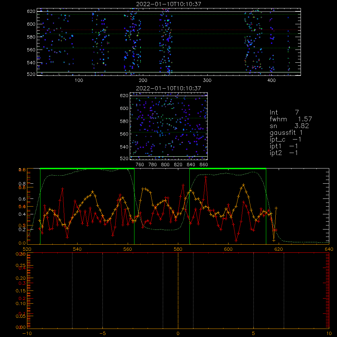Screen dimensions: 337x337
Task: Click x-axis label 400 under top image
Action: [x=271, y=81]
